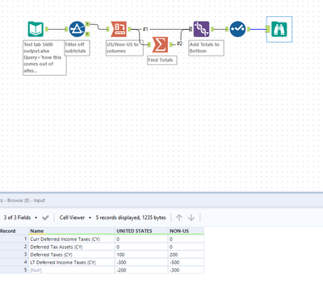Screen dimensions: 323x290
Task: Select cell 'Deferred Tax Assets (CY)'
Action: [x=72, y=246]
